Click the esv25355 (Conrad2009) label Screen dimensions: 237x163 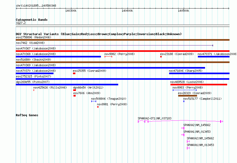[x=89, y=71]
